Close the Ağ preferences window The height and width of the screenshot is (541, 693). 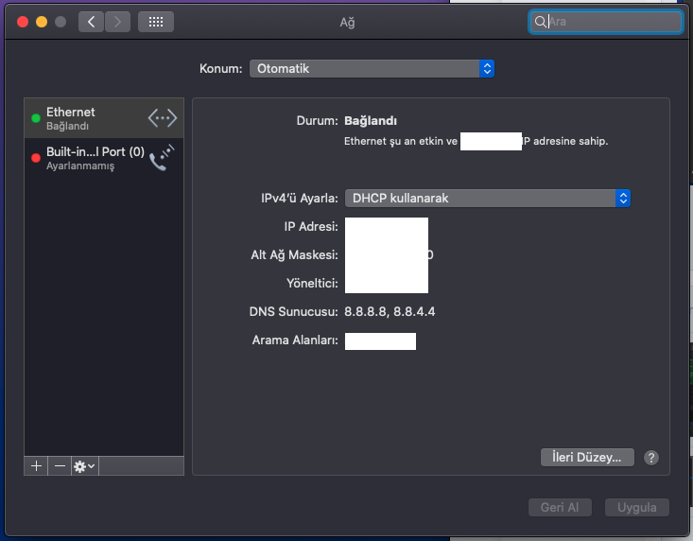tap(23, 21)
